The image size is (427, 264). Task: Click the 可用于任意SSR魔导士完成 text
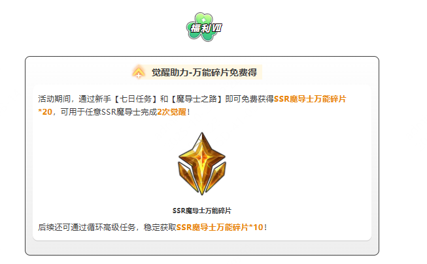pyautogui.click(x=109, y=112)
